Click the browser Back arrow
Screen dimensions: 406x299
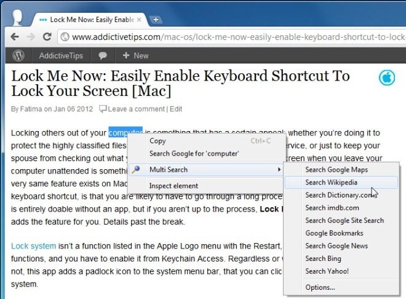tap(15, 37)
